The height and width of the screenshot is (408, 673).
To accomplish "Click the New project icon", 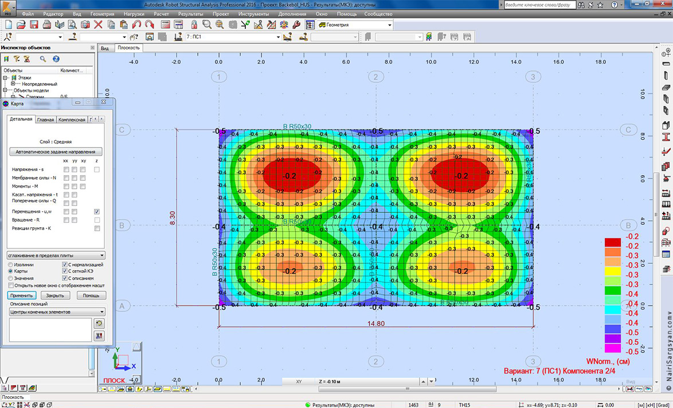I will click(x=9, y=25).
